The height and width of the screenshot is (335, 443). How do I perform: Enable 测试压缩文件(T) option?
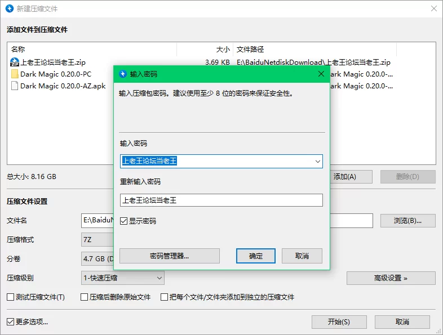[x=11, y=297]
